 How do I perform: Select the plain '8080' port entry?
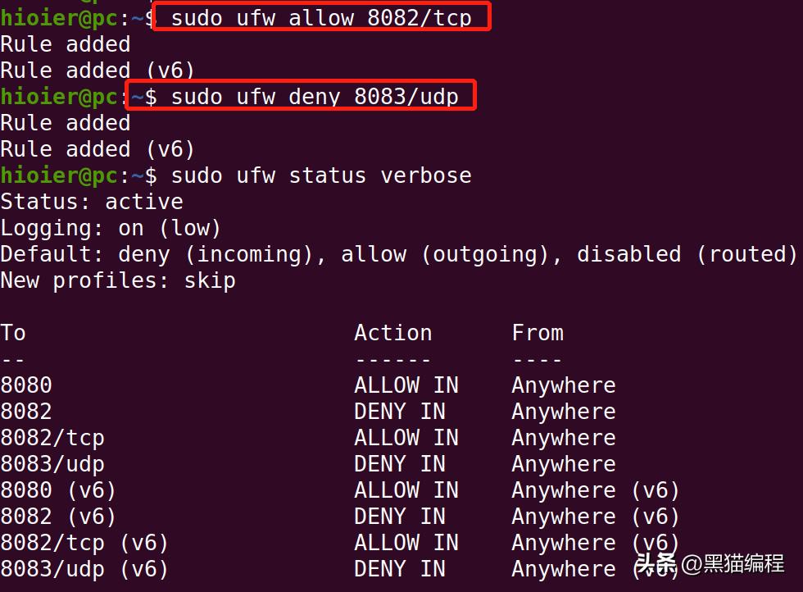click(26, 385)
